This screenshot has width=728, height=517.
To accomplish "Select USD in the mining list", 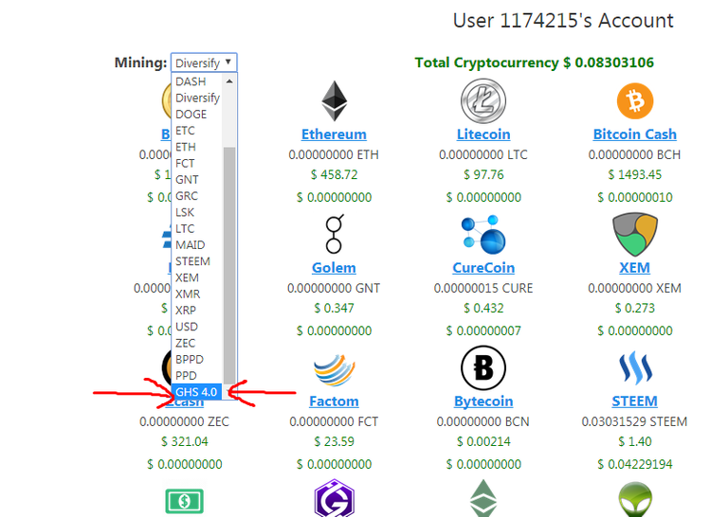I will click(x=197, y=327).
